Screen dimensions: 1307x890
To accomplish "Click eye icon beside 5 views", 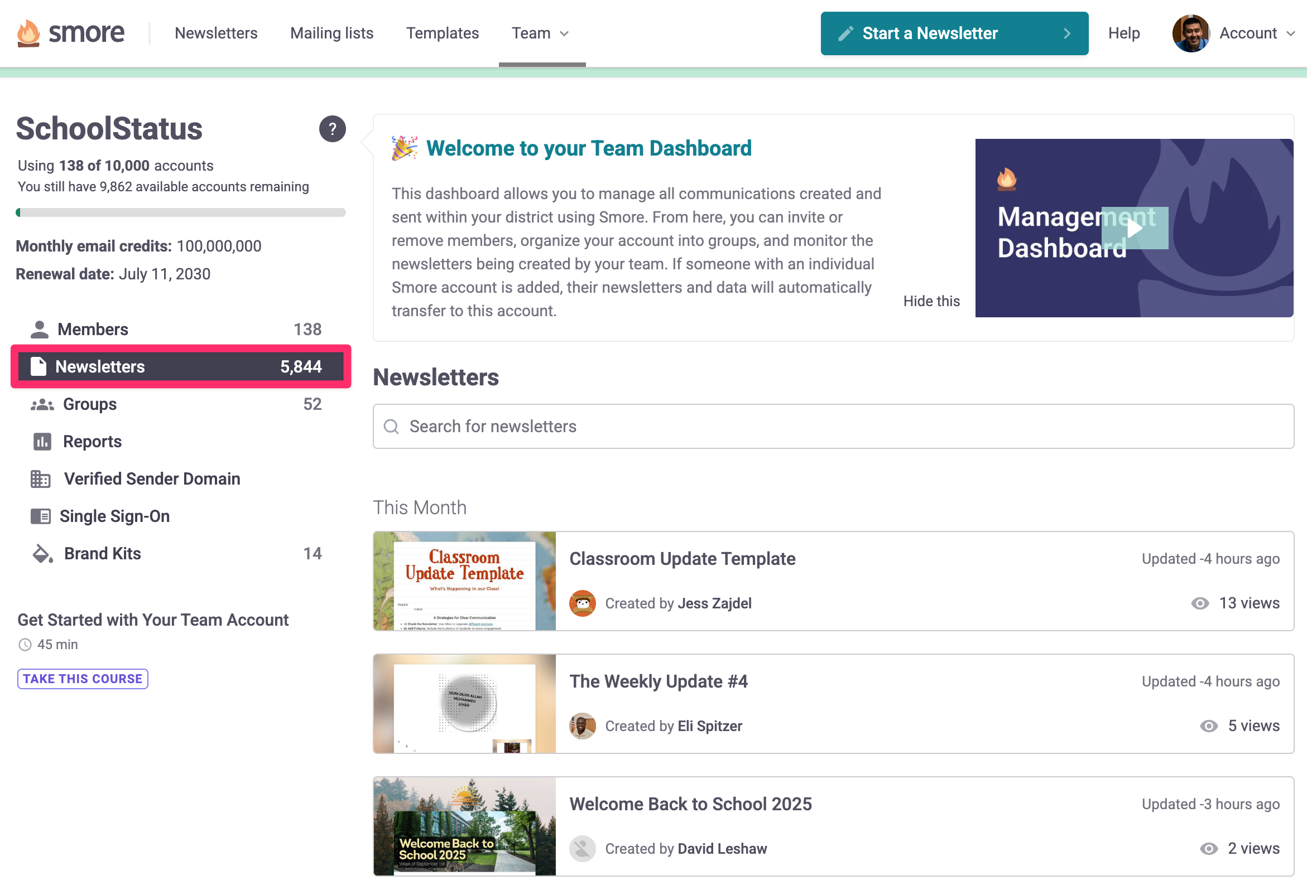I will point(1209,726).
